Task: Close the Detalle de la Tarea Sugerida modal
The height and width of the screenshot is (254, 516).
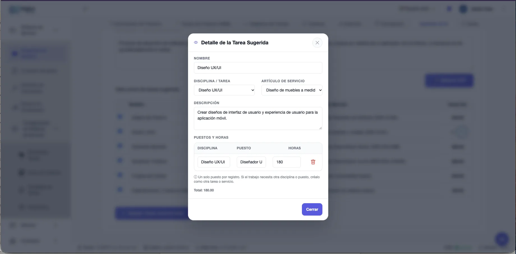Action: 317,43
